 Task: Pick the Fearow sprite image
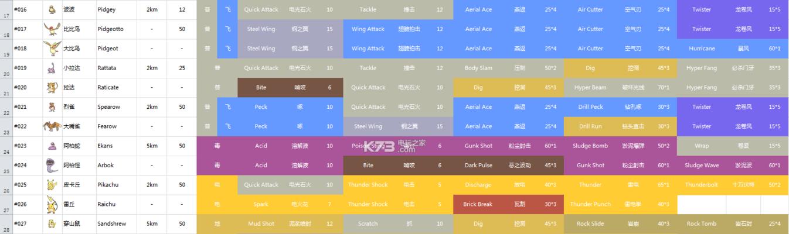52,126
